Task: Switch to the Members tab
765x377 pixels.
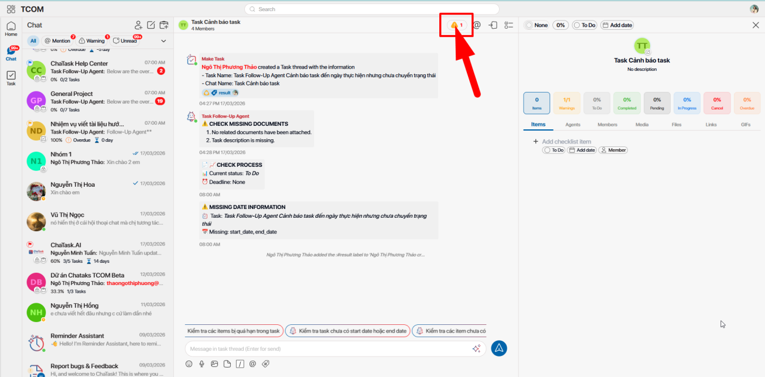Action: [607, 125]
